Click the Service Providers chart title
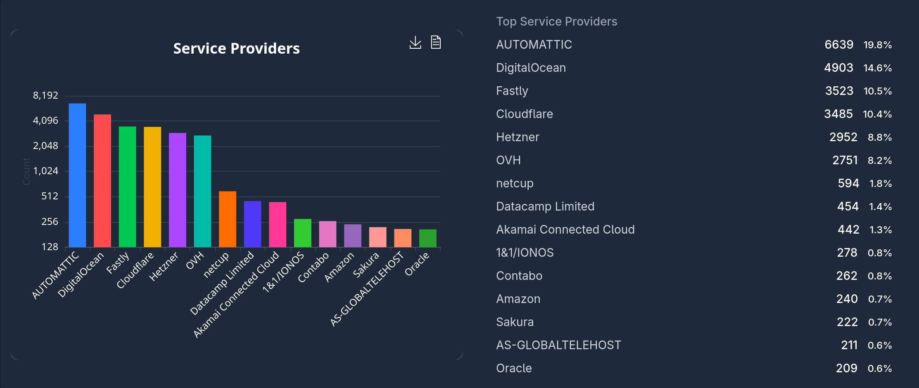Screen dimensions: 919x388 tap(236, 49)
